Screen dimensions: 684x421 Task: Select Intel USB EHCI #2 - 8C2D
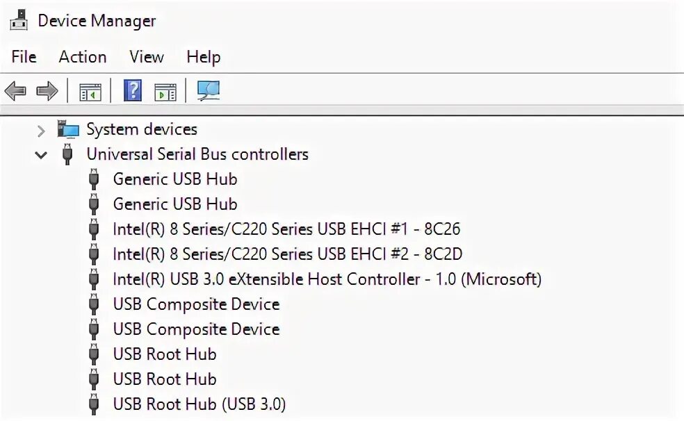click(x=287, y=254)
